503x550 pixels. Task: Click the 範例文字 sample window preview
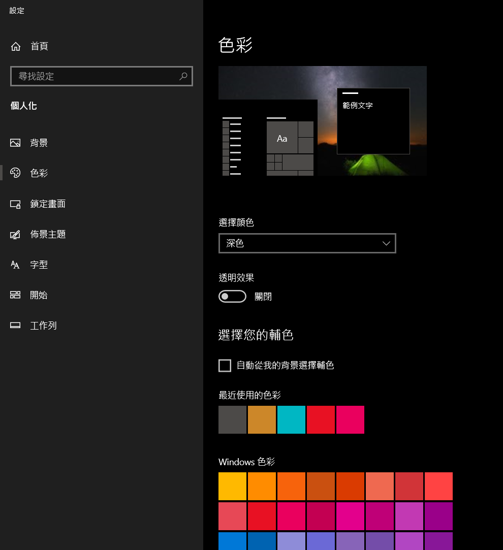(x=373, y=121)
